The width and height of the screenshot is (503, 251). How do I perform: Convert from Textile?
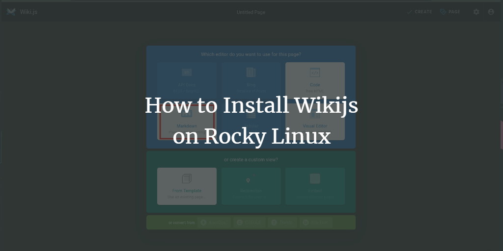[x=282, y=223]
